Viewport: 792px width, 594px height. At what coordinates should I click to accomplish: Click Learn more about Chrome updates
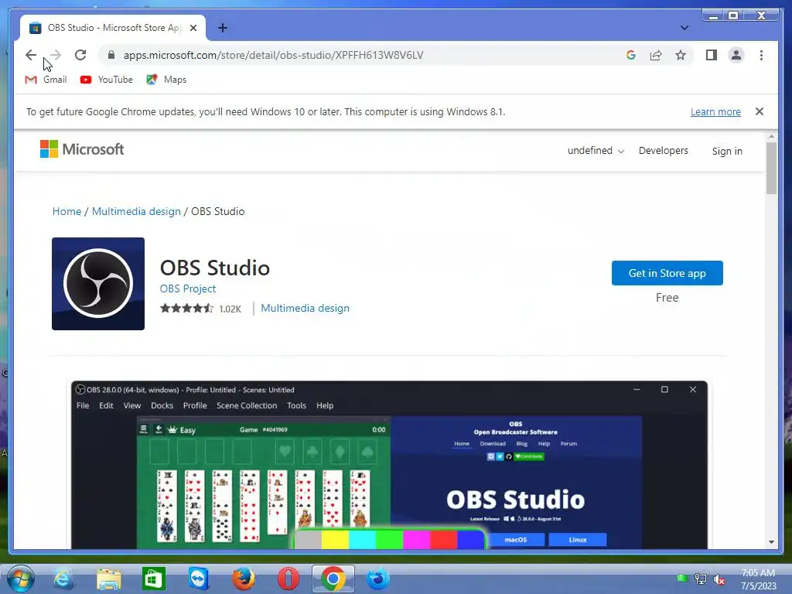click(715, 111)
